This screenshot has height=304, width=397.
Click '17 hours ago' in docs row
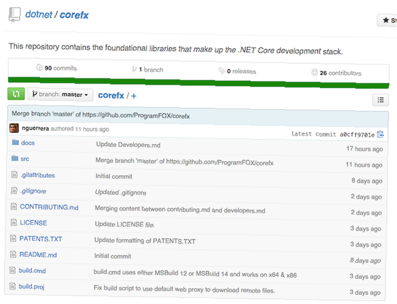(x=364, y=149)
